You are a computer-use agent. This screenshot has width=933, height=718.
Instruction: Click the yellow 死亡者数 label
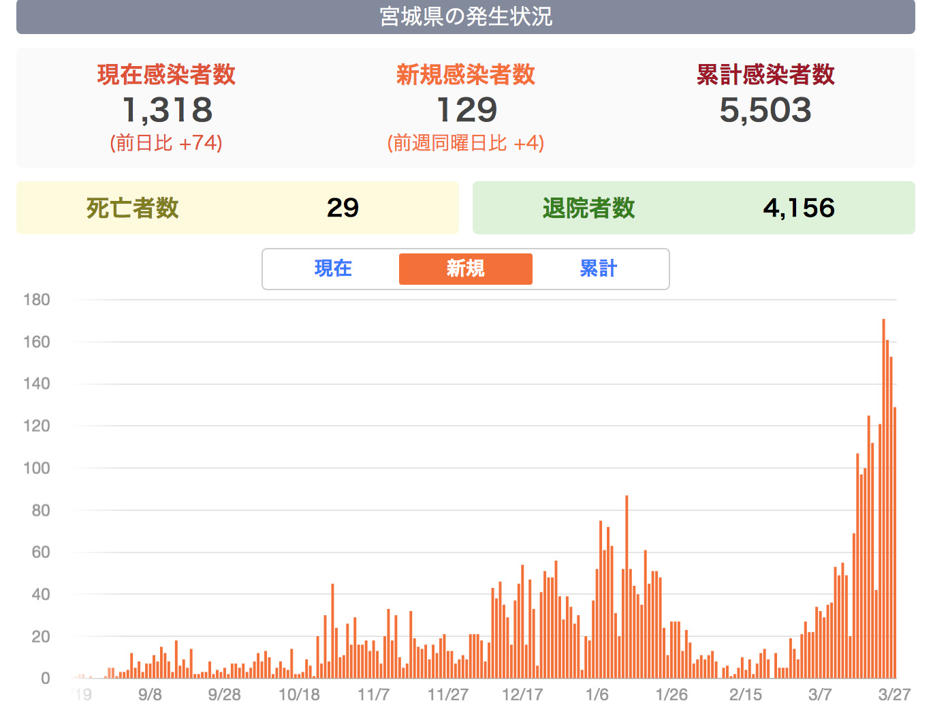(132, 208)
